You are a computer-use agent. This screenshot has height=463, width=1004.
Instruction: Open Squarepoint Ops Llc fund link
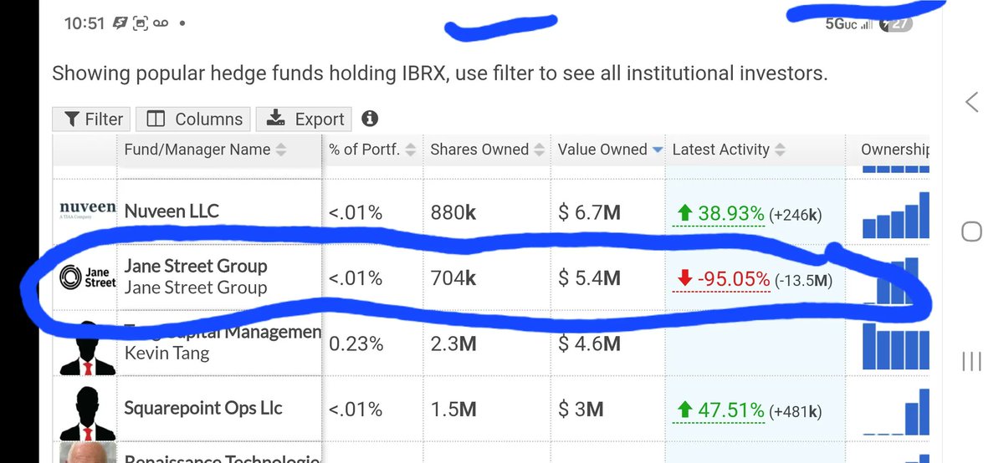click(x=203, y=408)
